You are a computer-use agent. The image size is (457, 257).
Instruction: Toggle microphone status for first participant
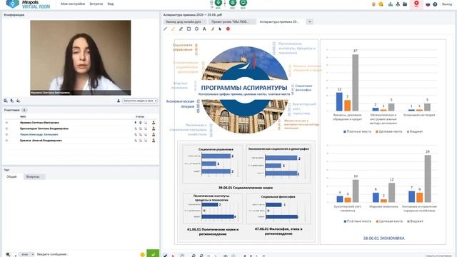click(x=136, y=123)
